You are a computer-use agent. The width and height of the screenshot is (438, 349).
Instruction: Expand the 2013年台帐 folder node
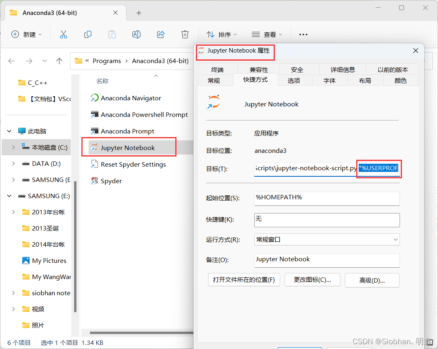13,212
